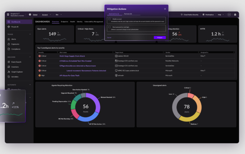Select the Partners (0) tab in the dialog
Screen dimensions: 245x154
pos(128,14)
